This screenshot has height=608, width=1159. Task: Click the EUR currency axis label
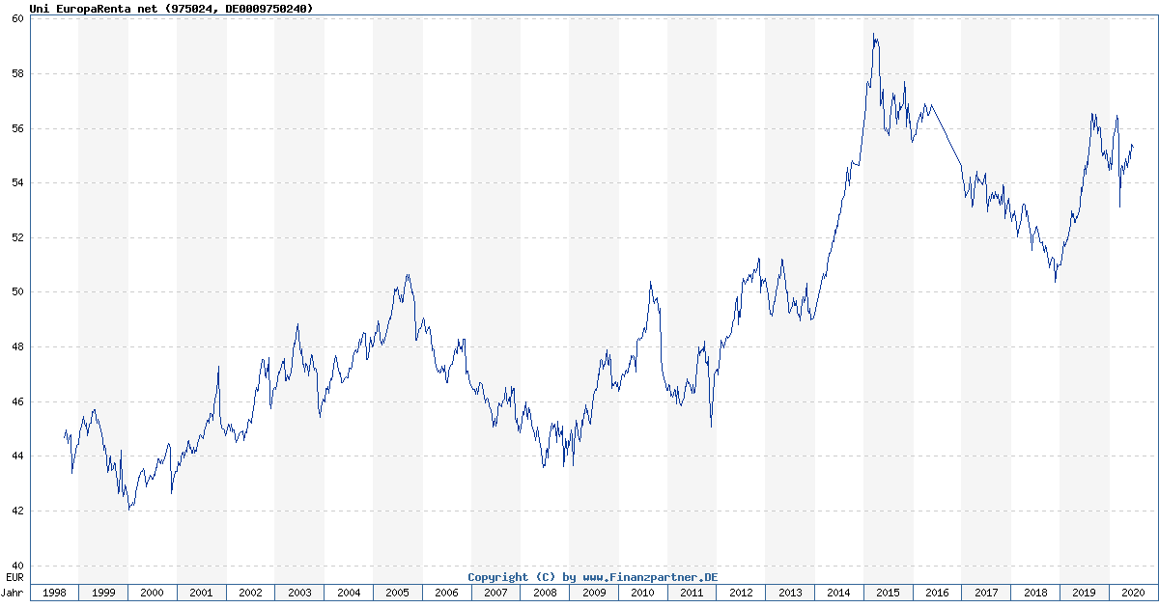point(14,576)
